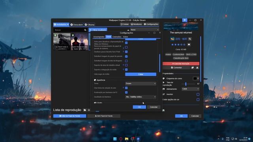Click OK in main Wallpaper Engine window
The height and width of the screenshot is (142, 253).
pos(181,116)
